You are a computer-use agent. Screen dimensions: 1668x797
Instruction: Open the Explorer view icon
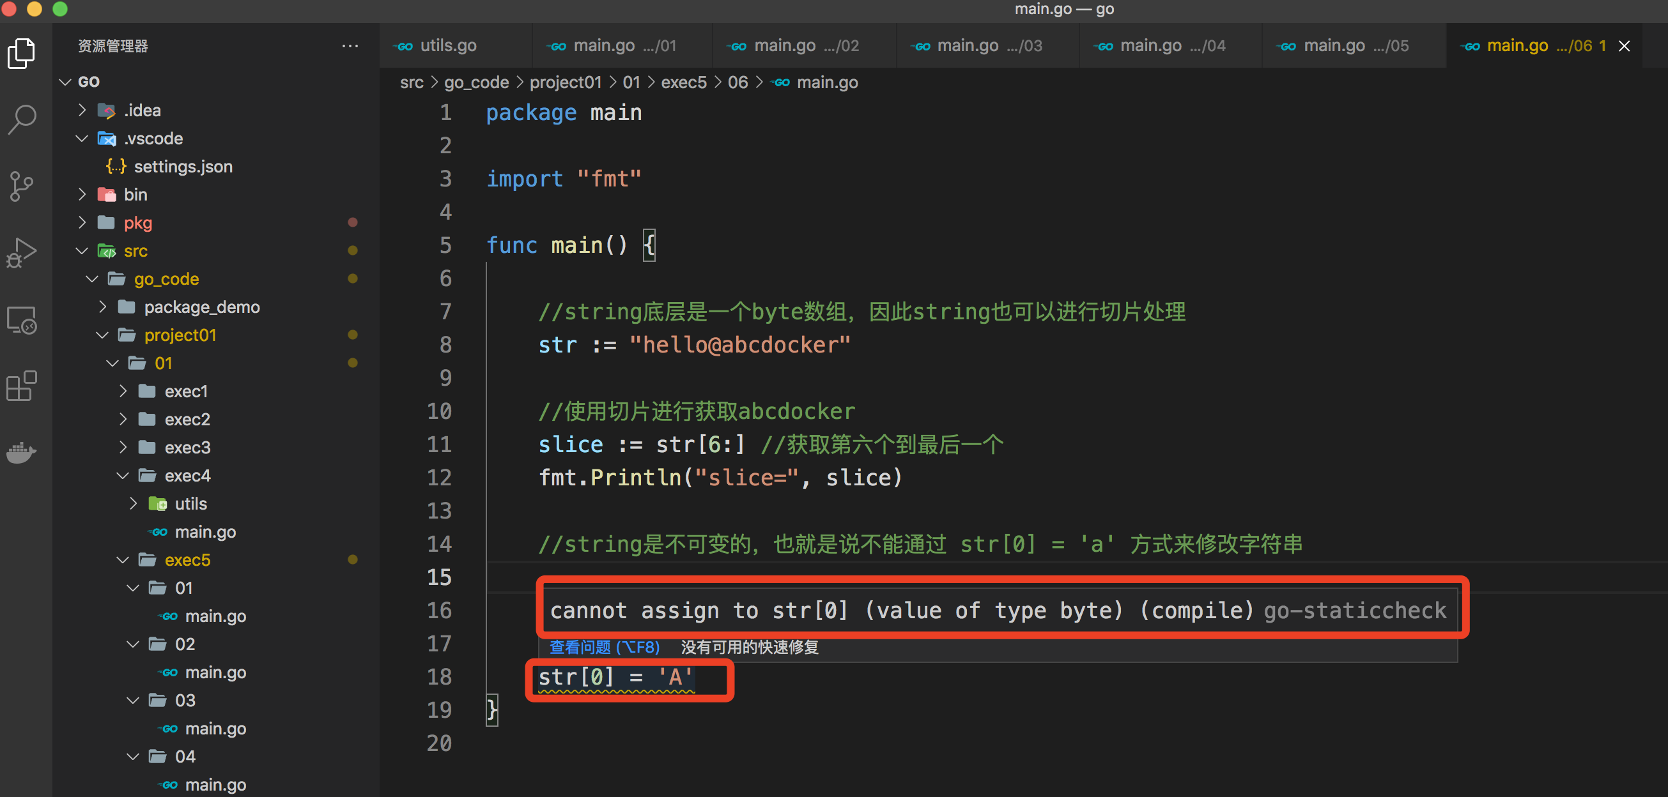click(x=22, y=53)
